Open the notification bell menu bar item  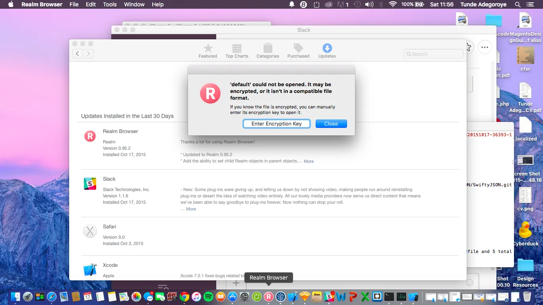click(292, 4)
